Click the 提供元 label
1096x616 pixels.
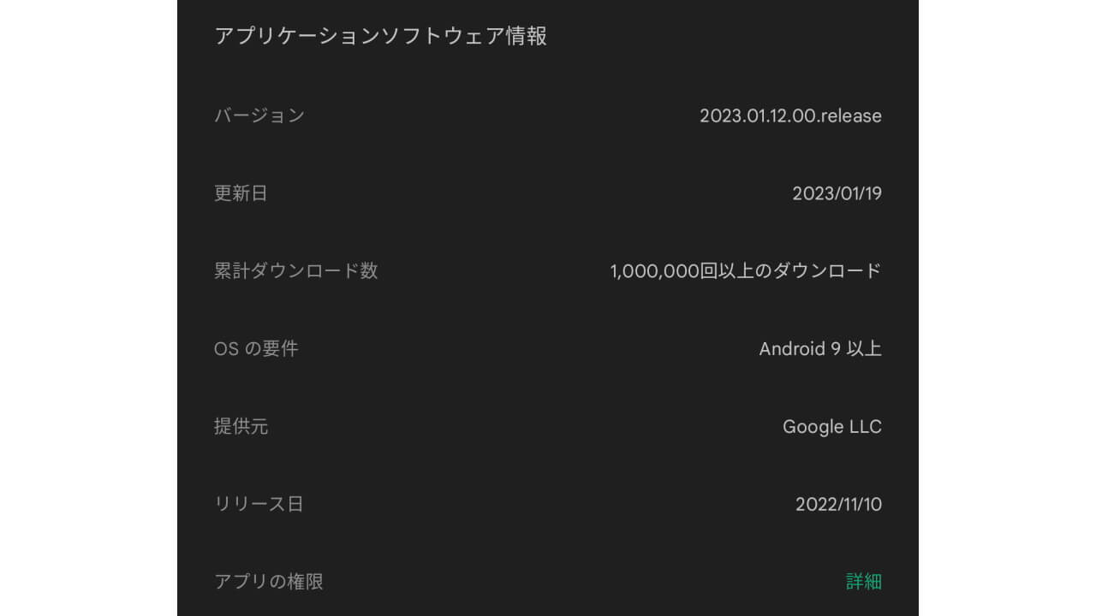coord(241,426)
